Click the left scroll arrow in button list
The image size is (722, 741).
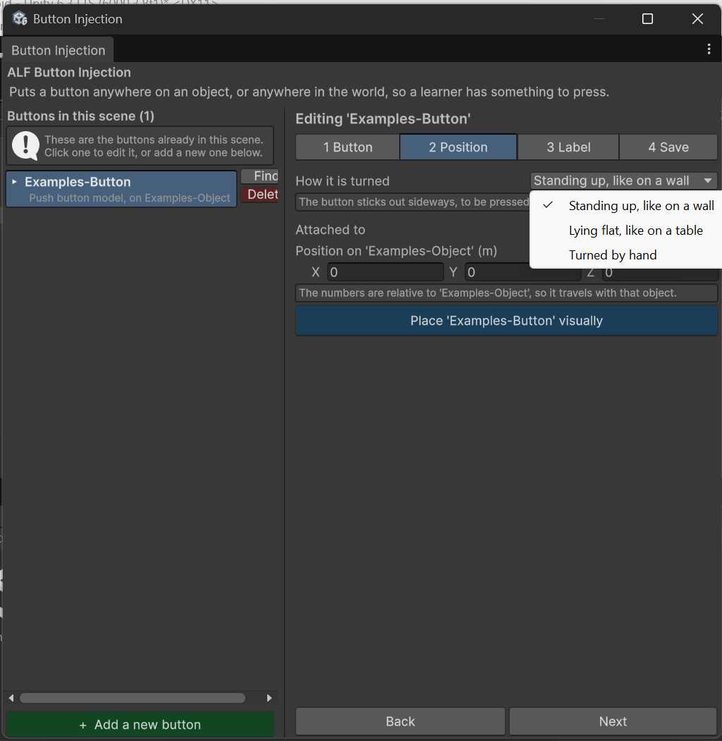pos(11,698)
